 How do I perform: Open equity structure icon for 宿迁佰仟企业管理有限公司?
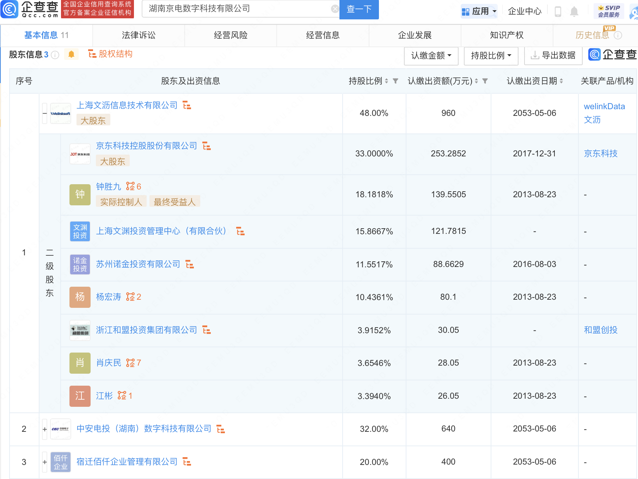click(187, 462)
